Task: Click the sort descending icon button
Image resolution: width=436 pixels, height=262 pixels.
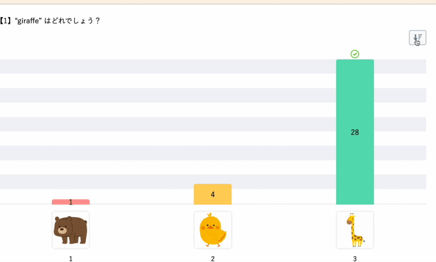Action: pos(417,38)
